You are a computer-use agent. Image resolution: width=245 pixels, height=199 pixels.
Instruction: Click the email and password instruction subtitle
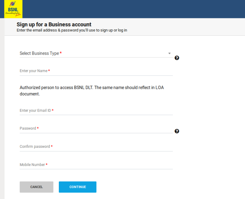pos(72,30)
